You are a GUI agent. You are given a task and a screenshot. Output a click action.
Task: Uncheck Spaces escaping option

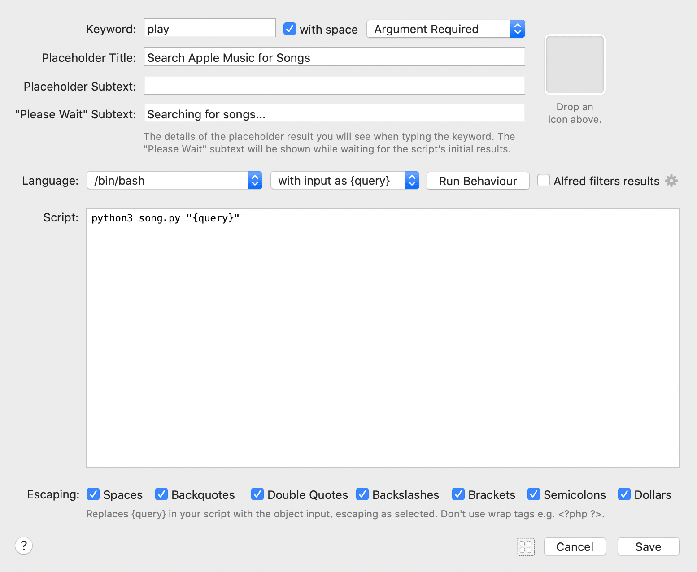pyautogui.click(x=93, y=494)
